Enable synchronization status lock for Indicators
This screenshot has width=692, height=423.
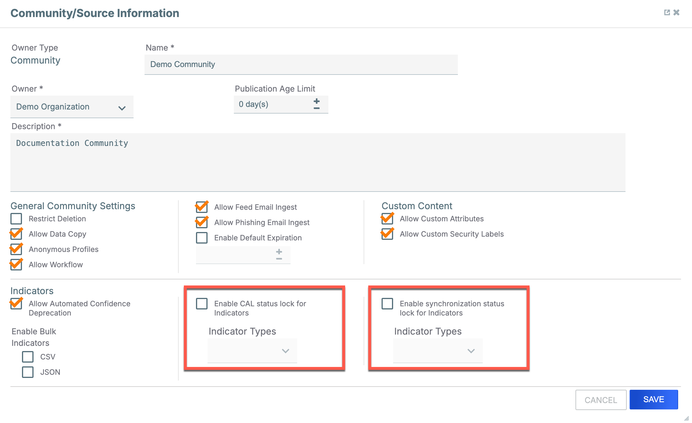(387, 304)
